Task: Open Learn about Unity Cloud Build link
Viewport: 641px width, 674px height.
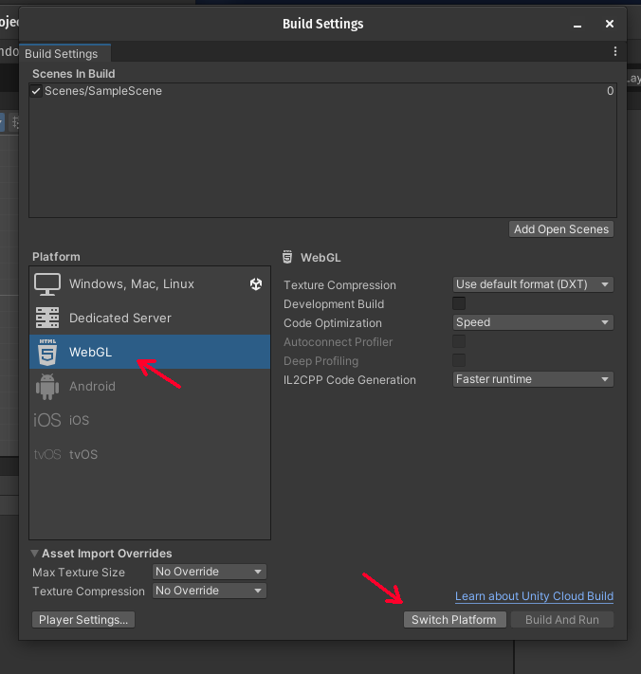Action: pos(534,596)
